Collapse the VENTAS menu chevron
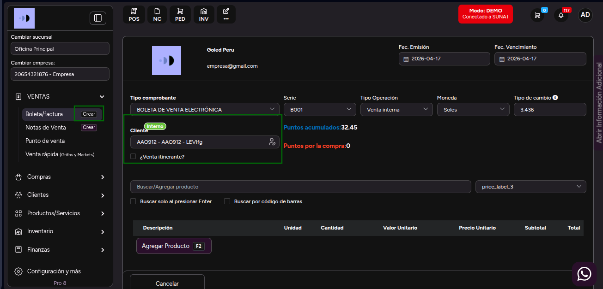This screenshot has height=289, width=603. 102,96
